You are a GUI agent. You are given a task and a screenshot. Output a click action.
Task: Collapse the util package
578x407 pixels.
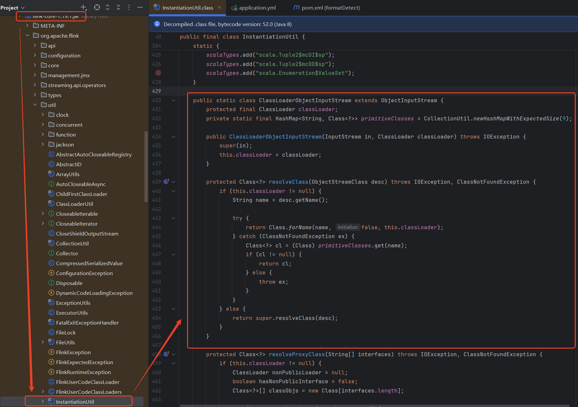click(35, 105)
